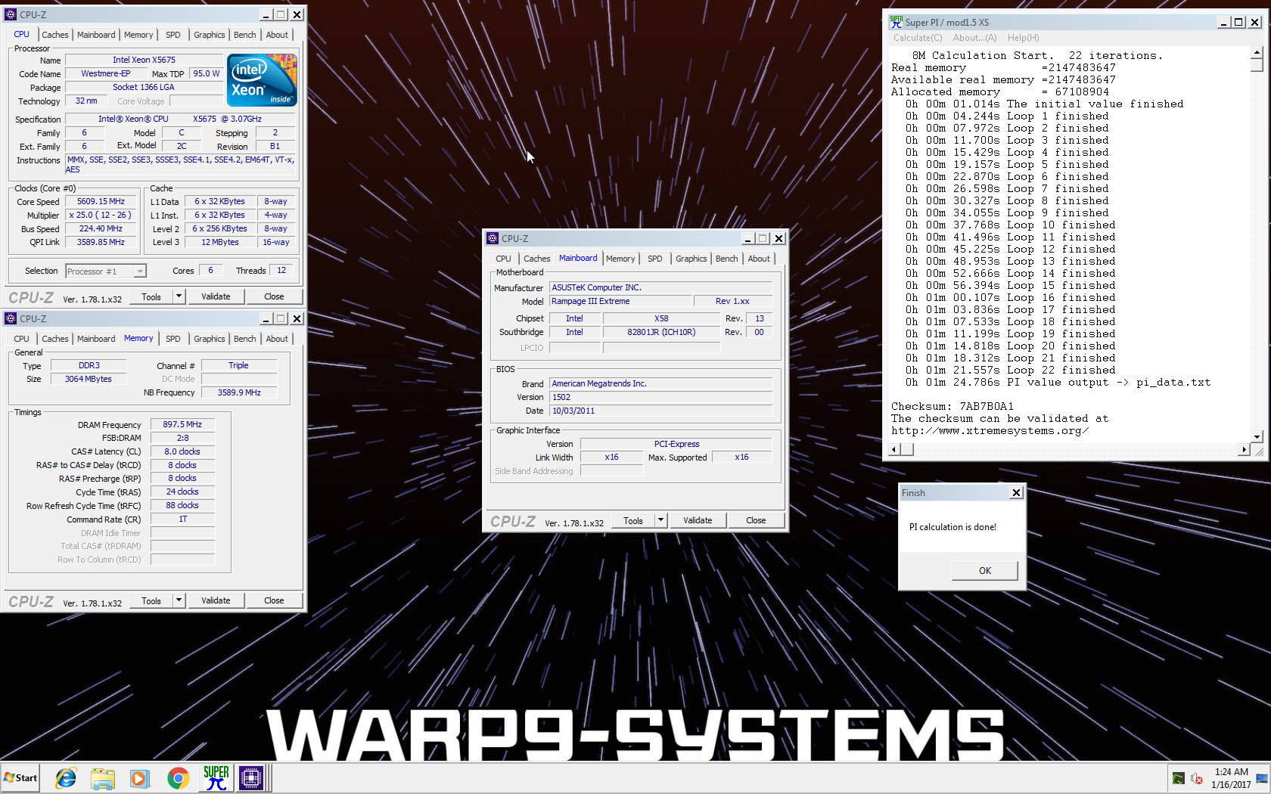
Task: Open Help menu in Super PI
Action: click(x=1023, y=38)
